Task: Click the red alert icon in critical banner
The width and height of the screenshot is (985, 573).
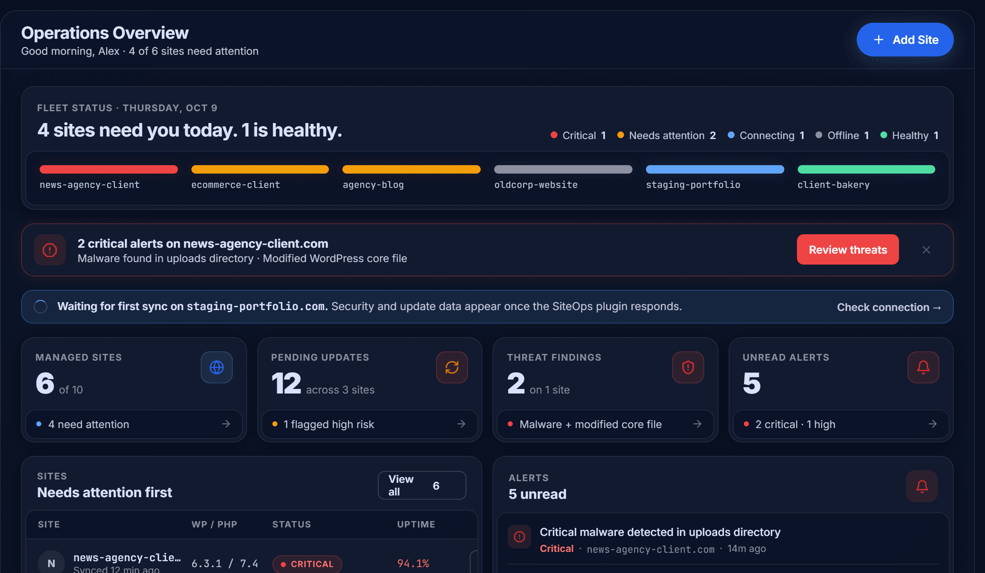Action: tap(50, 250)
